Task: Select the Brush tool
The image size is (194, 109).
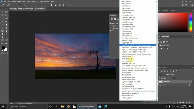Action: tap(2, 25)
